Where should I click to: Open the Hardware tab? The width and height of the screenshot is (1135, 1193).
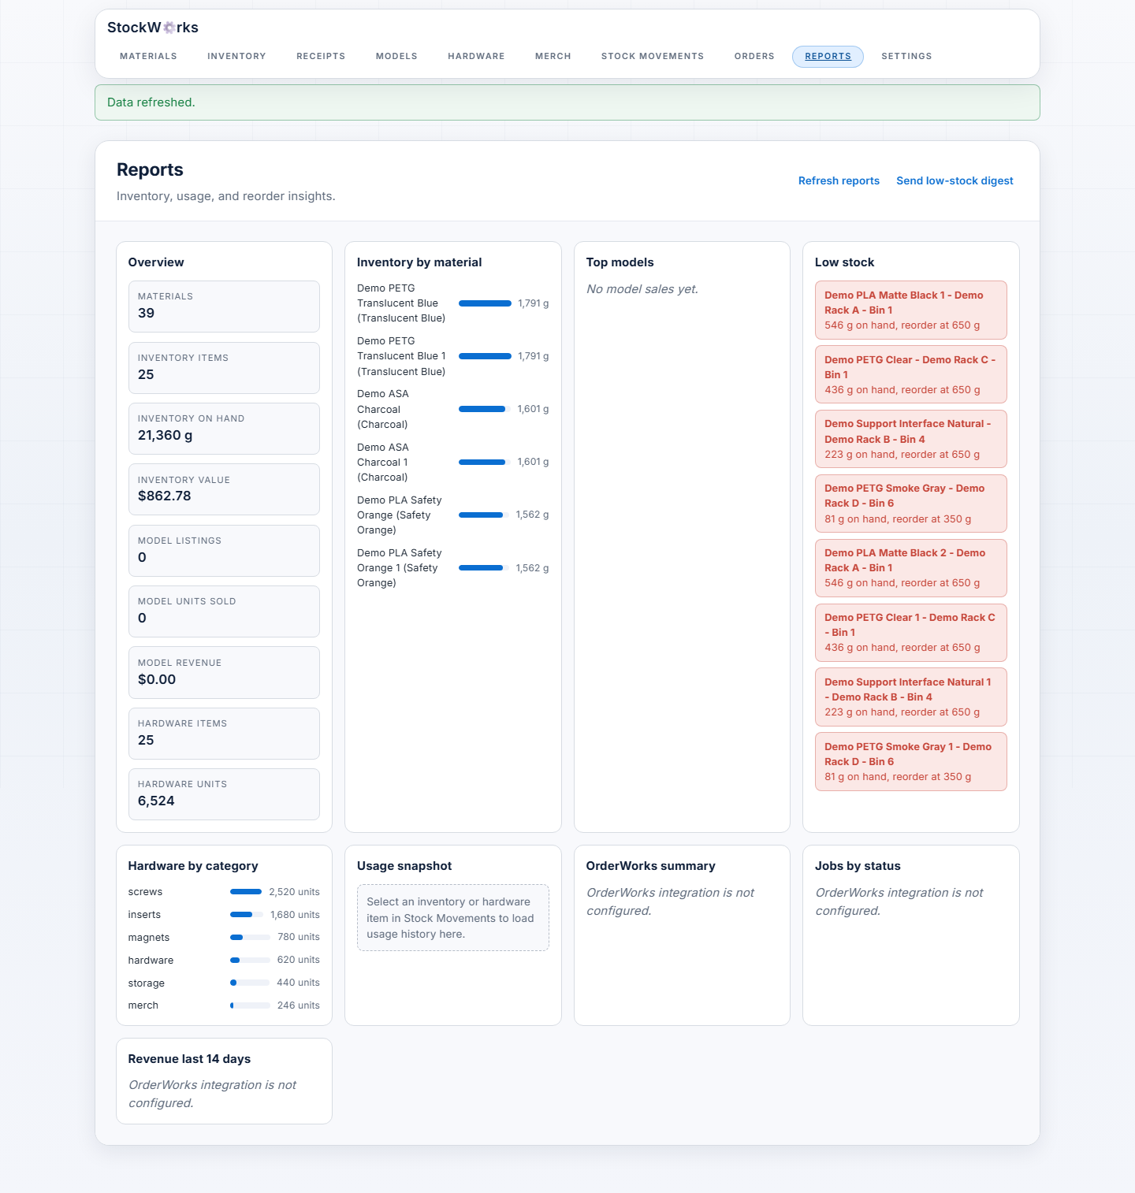coord(476,57)
